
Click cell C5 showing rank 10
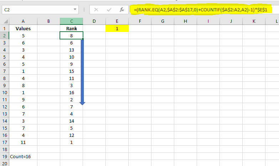point(72,57)
